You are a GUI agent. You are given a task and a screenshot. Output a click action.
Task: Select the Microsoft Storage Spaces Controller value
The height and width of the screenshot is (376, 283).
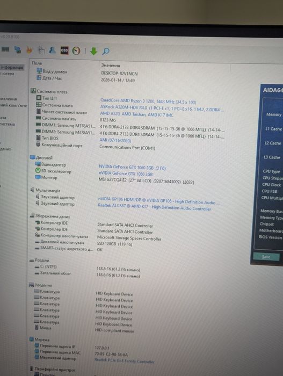click(x=129, y=238)
